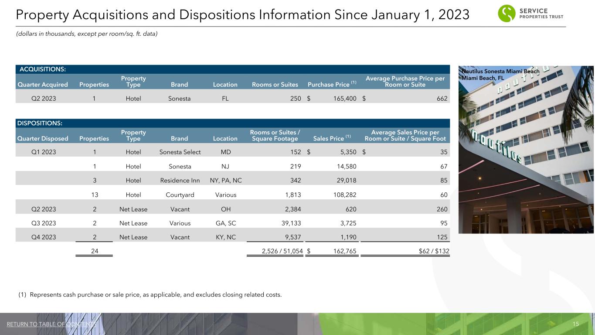Image resolution: width=595 pixels, height=335 pixels.
Task: Click the footnote about cash purchase price
Action: click(x=150, y=294)
